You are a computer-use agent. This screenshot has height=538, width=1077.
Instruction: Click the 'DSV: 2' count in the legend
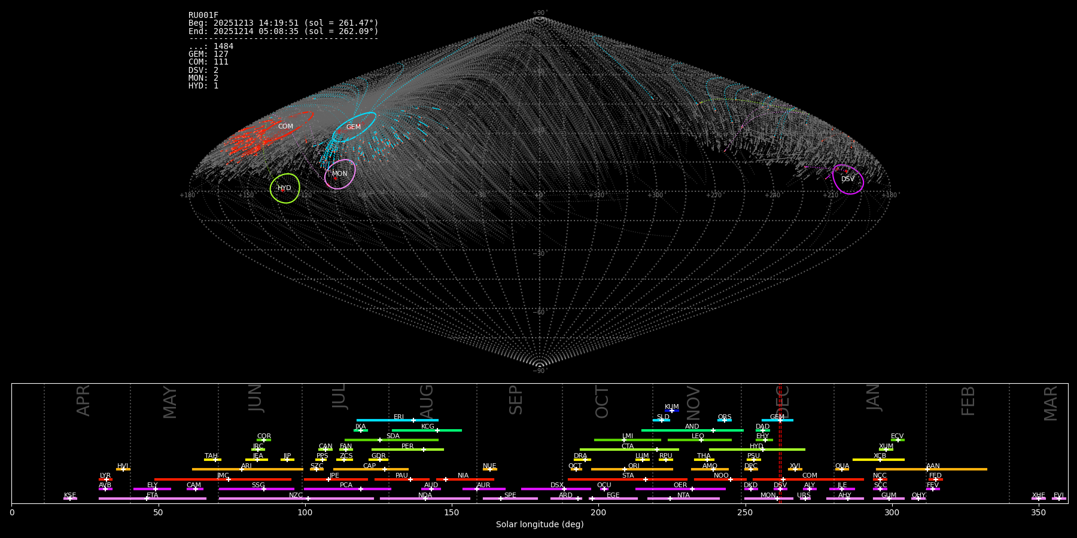203,70
